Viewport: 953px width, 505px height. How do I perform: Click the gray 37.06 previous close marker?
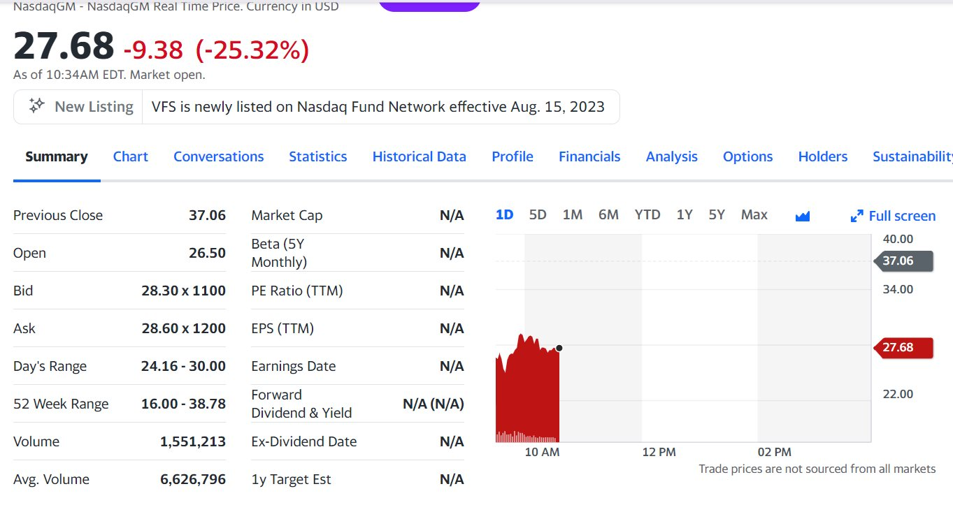903,261
